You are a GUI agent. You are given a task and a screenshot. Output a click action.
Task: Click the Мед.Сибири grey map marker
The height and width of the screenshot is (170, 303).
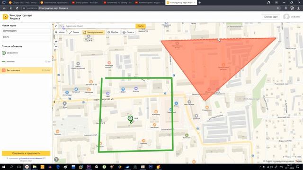pos(189,102)
